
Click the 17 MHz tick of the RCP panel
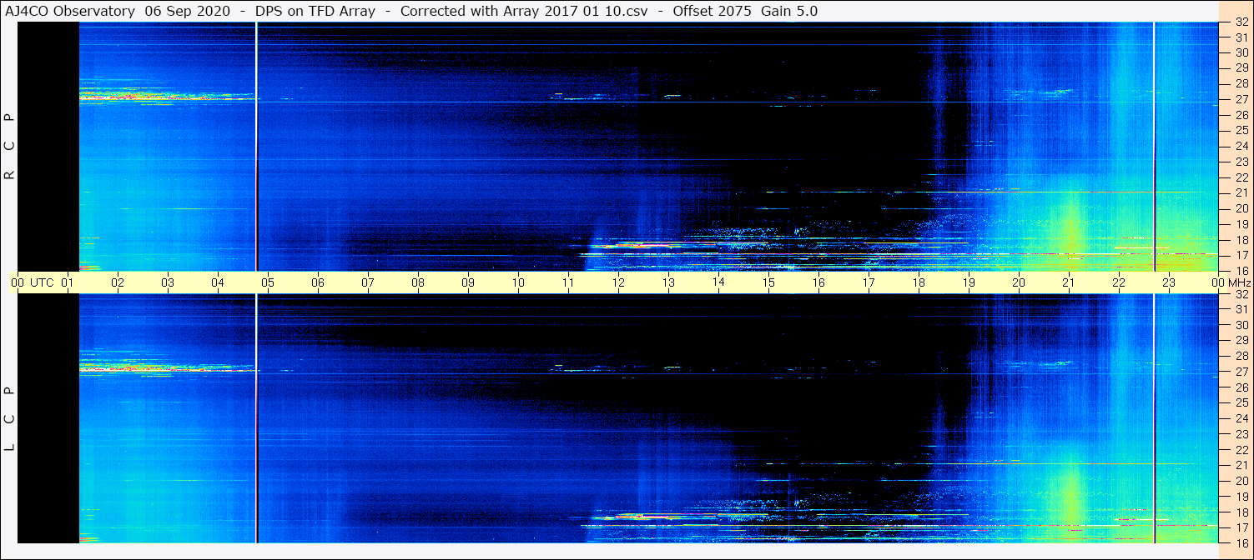[x=1241, y=255]
